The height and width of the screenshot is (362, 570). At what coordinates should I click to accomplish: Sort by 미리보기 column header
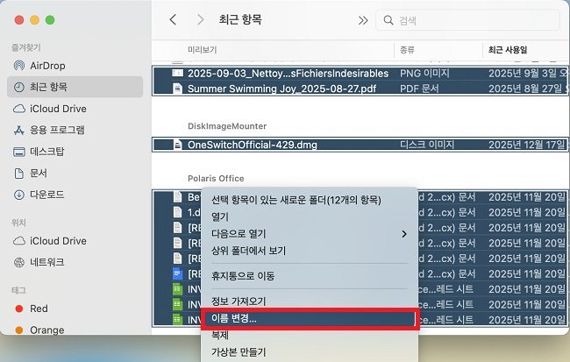[202, 50]
